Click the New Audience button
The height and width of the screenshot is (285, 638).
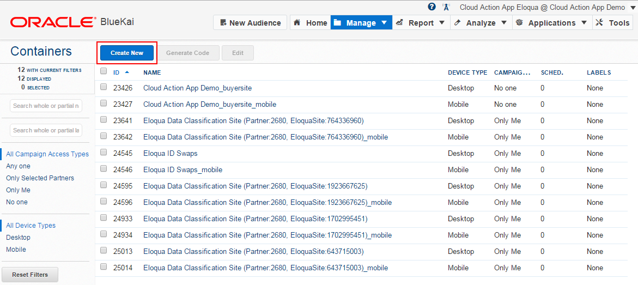click(x=250, y=23)
